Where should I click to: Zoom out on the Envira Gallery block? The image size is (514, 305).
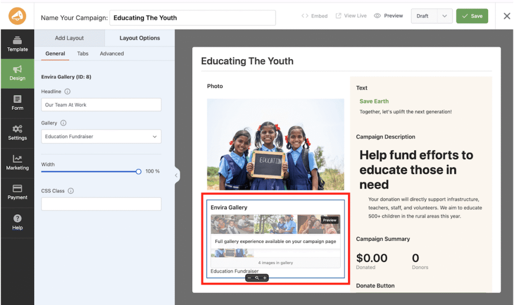[249, 277]
